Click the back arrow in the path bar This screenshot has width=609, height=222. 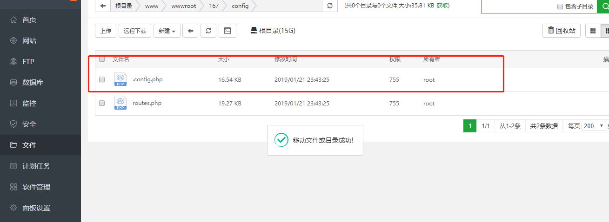tap(103, 6)
